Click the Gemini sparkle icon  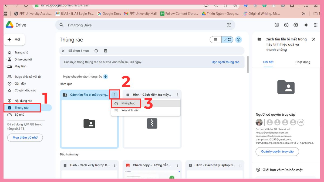click(x=306, y=25)
